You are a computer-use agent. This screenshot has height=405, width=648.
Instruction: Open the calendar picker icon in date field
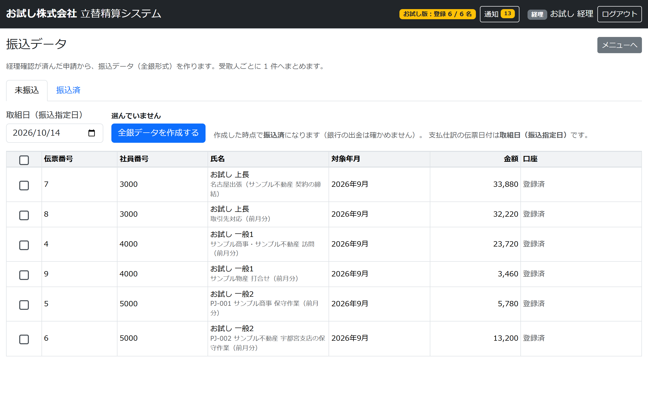[92, 133]
